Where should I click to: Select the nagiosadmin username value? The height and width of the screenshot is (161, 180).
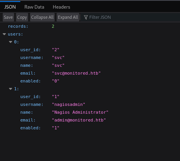(68, 104)
